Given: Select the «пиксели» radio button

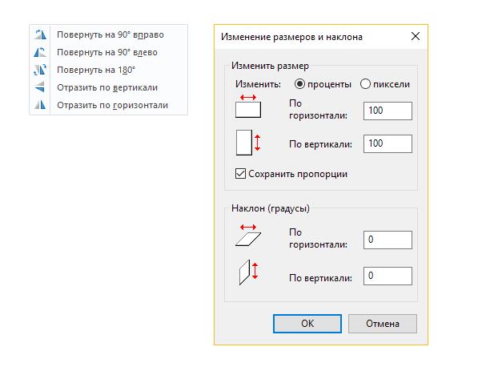Looking at the screenshot, I should pyautogui.click(x=366, y=83).
